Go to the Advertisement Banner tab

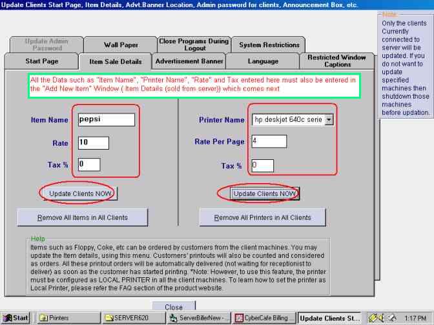tap(189, 61)
